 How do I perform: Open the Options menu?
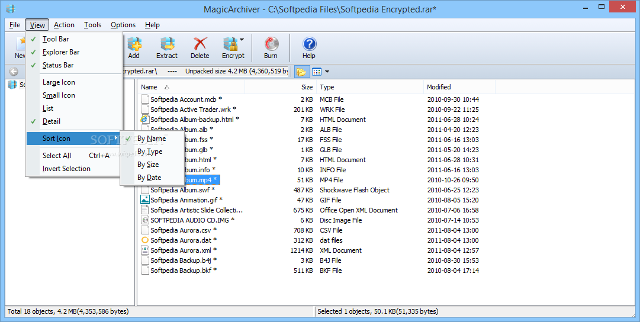tap(123, 25)
